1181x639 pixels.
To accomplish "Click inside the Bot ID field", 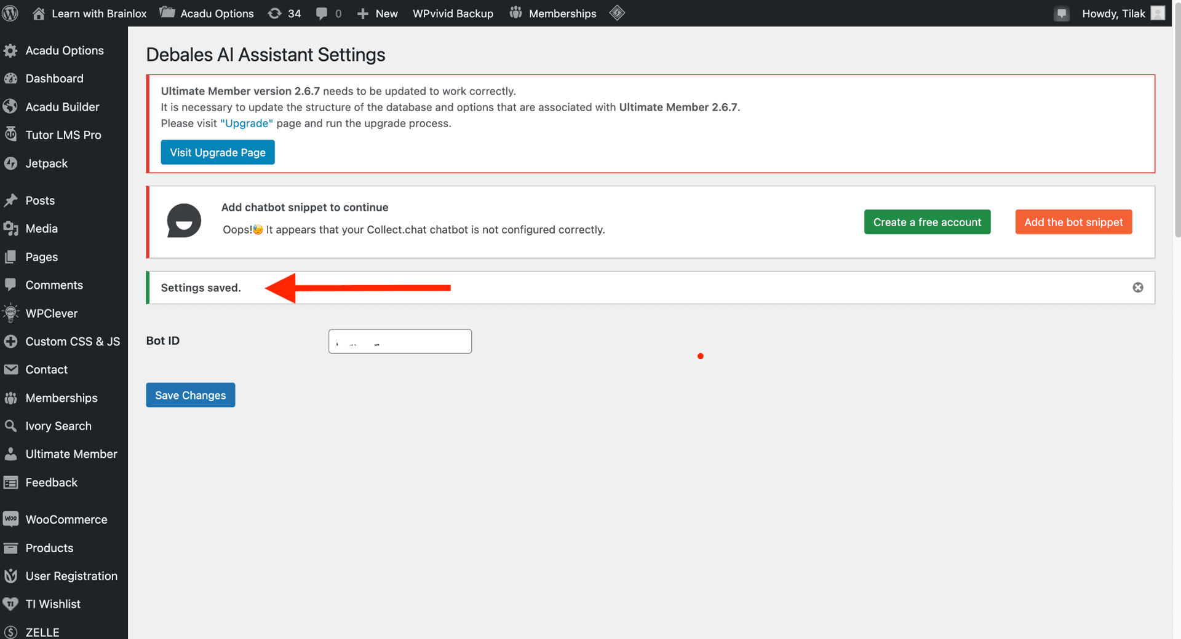I will (399, 341).
